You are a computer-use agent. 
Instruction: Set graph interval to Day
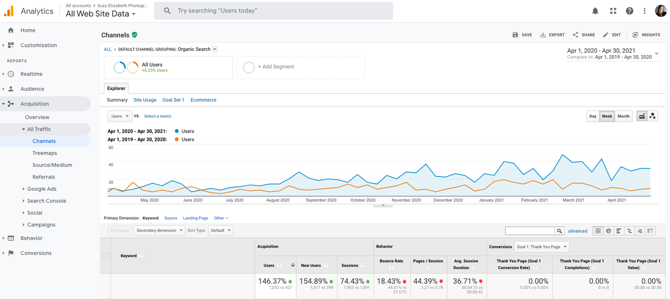593,116
